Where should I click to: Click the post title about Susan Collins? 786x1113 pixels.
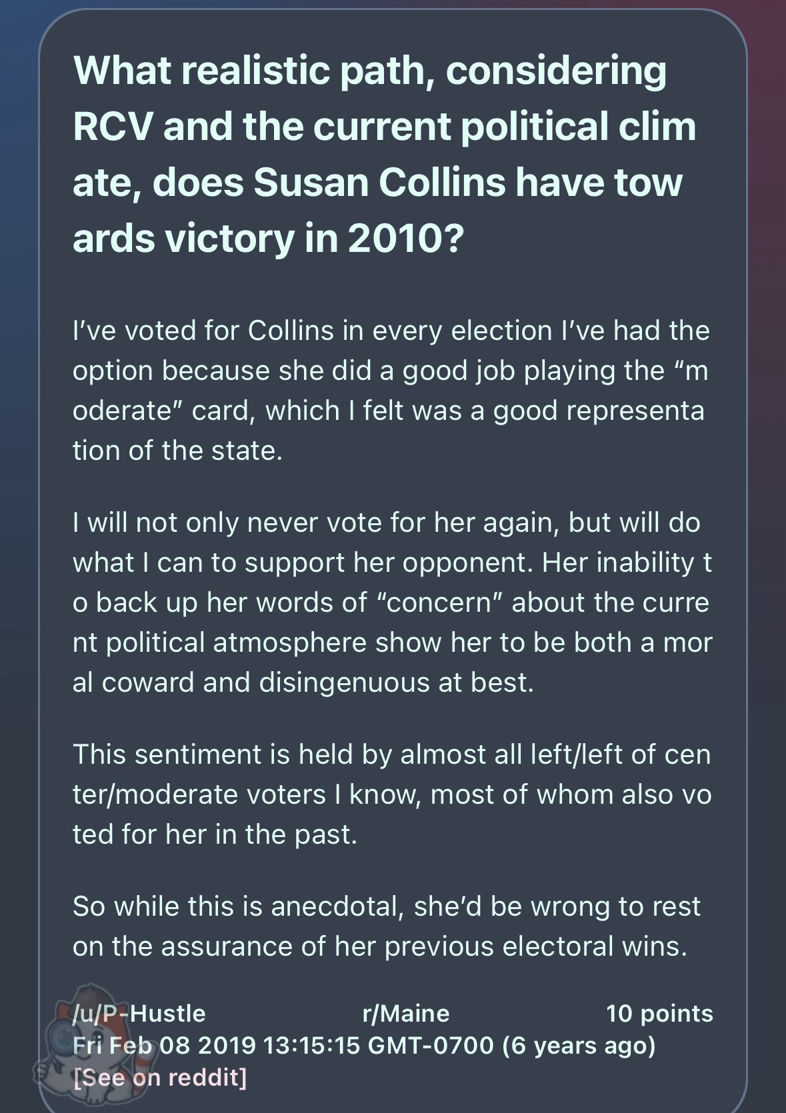[385, 154]
